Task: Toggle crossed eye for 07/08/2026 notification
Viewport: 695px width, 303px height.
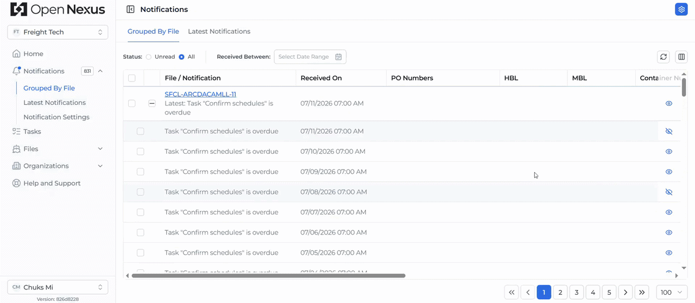Action: (669, 192)
